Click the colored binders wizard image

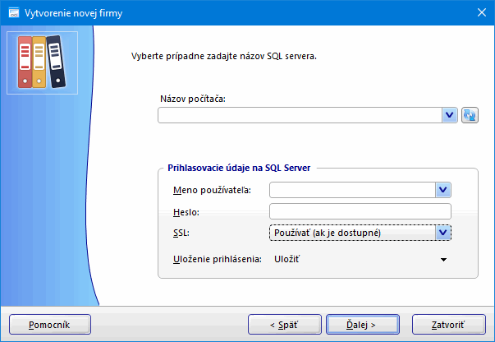(41, 62)
